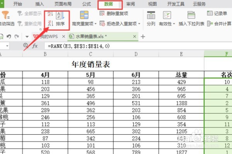Click the 年度销量表 title cell
This screenshot has width=232, height=154.
tap(91, 64)
